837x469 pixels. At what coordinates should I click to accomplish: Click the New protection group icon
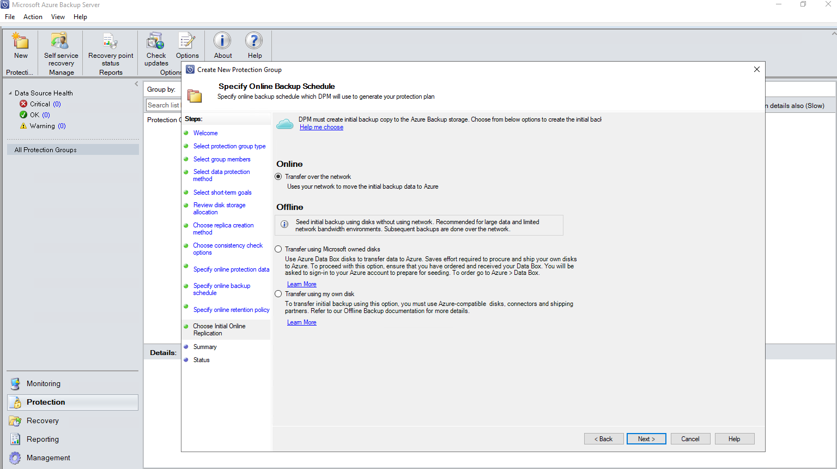coord(21,41)
